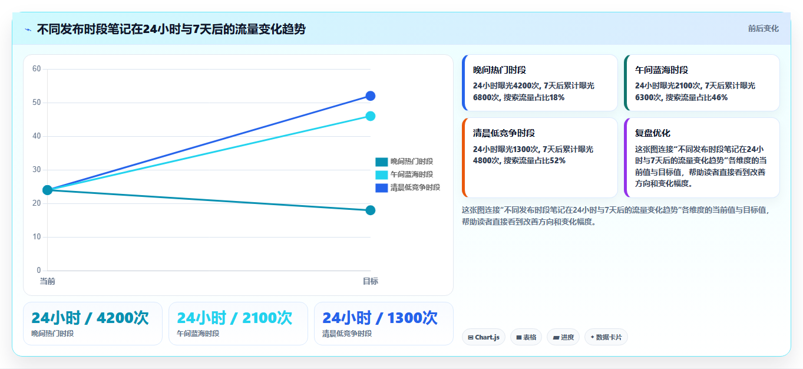Click the 进度 tag
The height and width of the screenshot is (369, 803).
click(x=563, y=337)
